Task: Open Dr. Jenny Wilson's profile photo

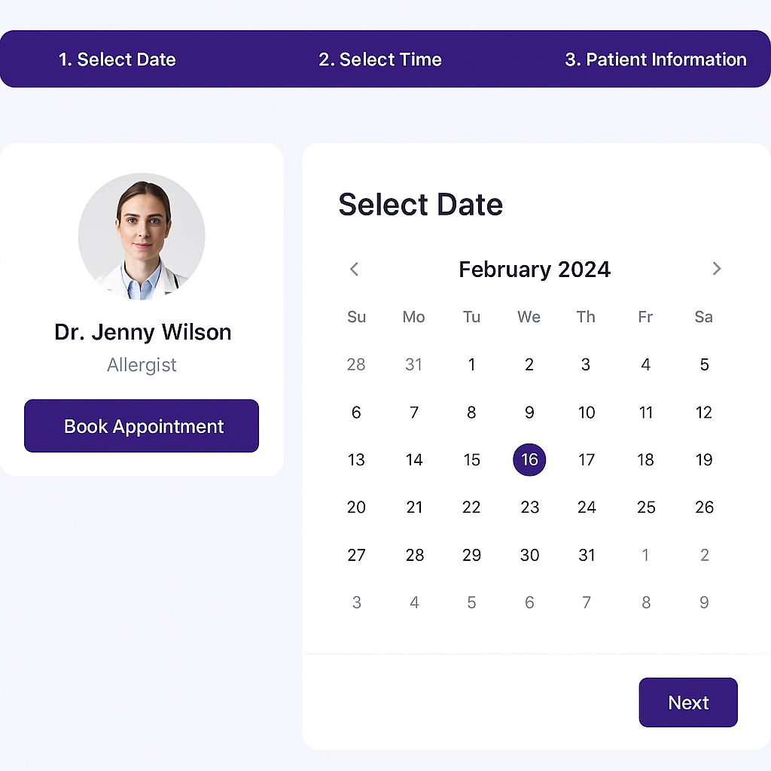Action: (142, 236)
